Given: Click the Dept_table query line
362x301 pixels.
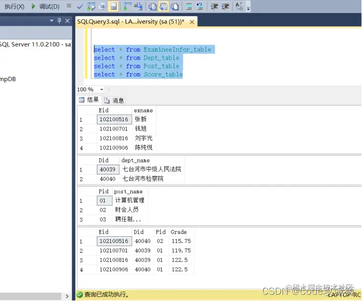Looking at the screenshot, I should pos(137,58).
